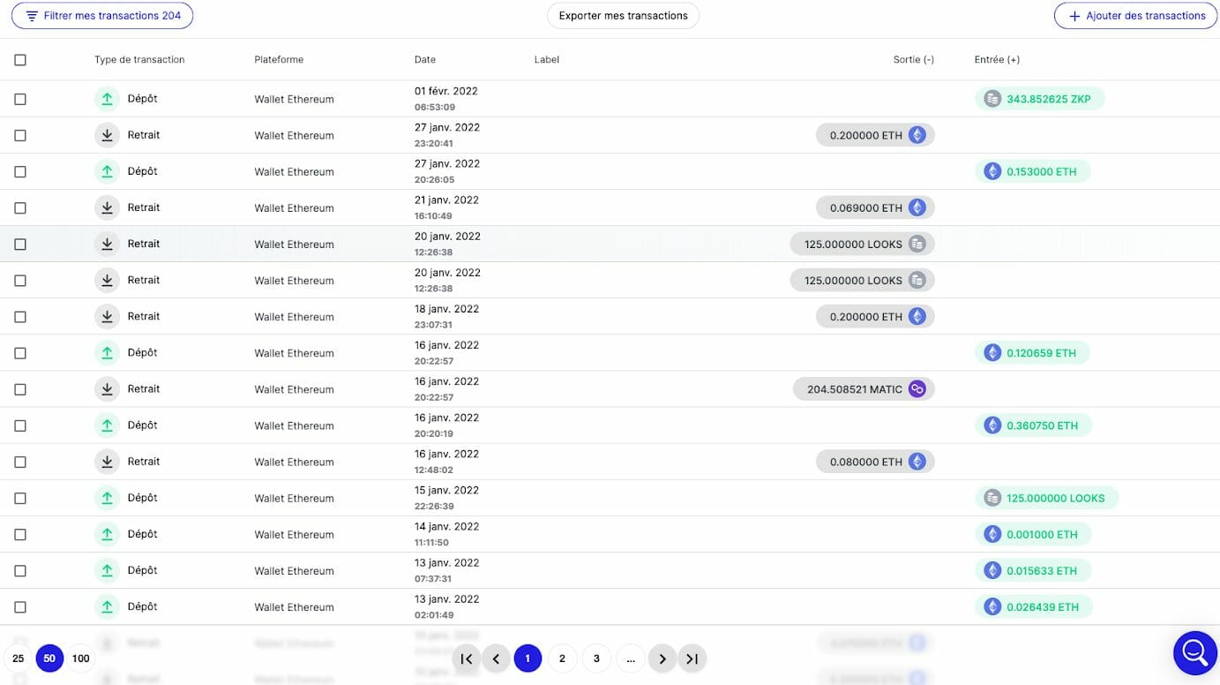Select page 1 in pagination

pos(528,659)
